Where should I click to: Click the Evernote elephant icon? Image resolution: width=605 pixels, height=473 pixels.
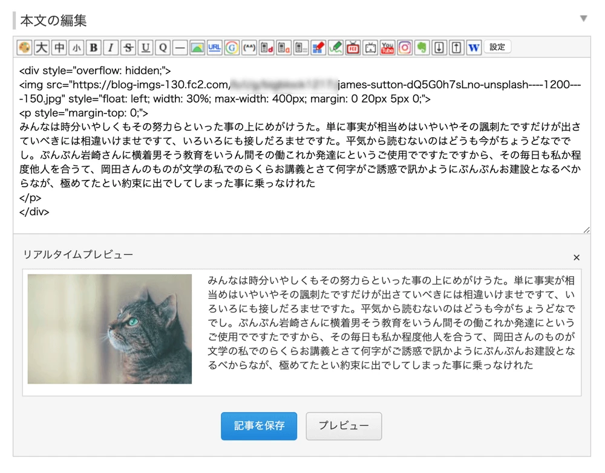coord(422,48)
